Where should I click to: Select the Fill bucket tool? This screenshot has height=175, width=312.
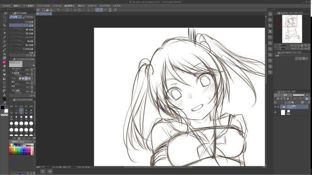click(x=4, y=74)
